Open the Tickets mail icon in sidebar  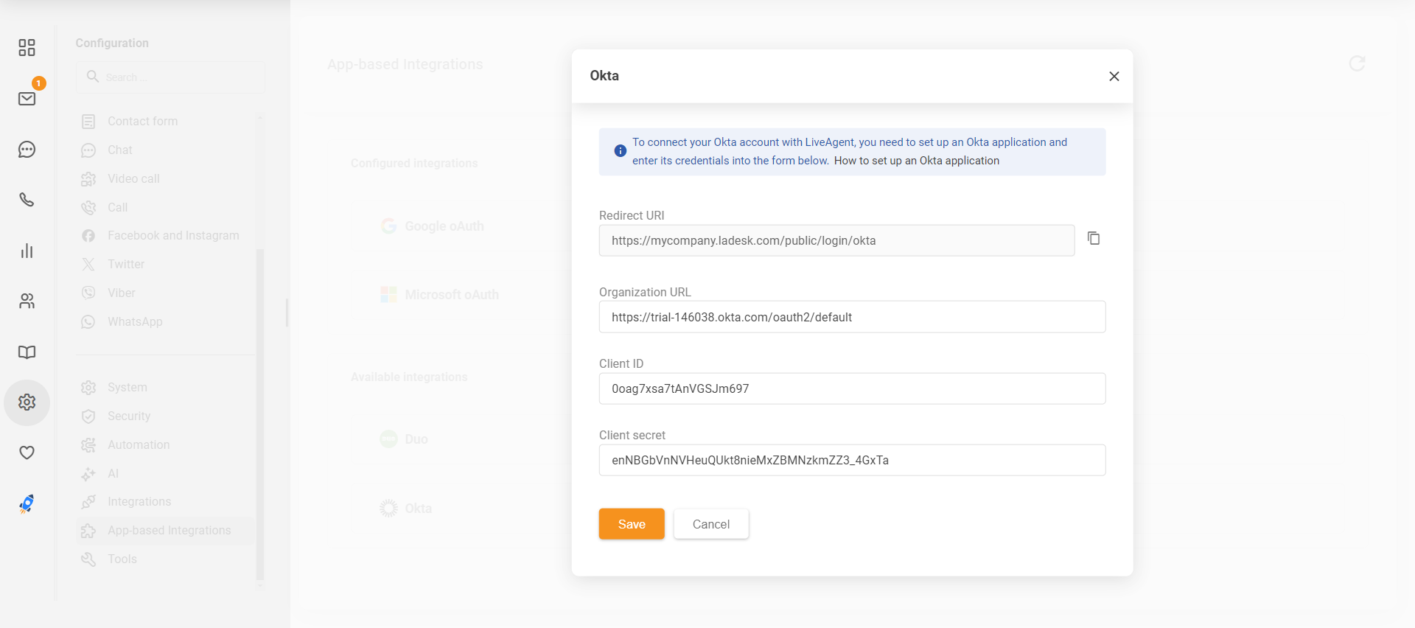(x=27, y=99)
